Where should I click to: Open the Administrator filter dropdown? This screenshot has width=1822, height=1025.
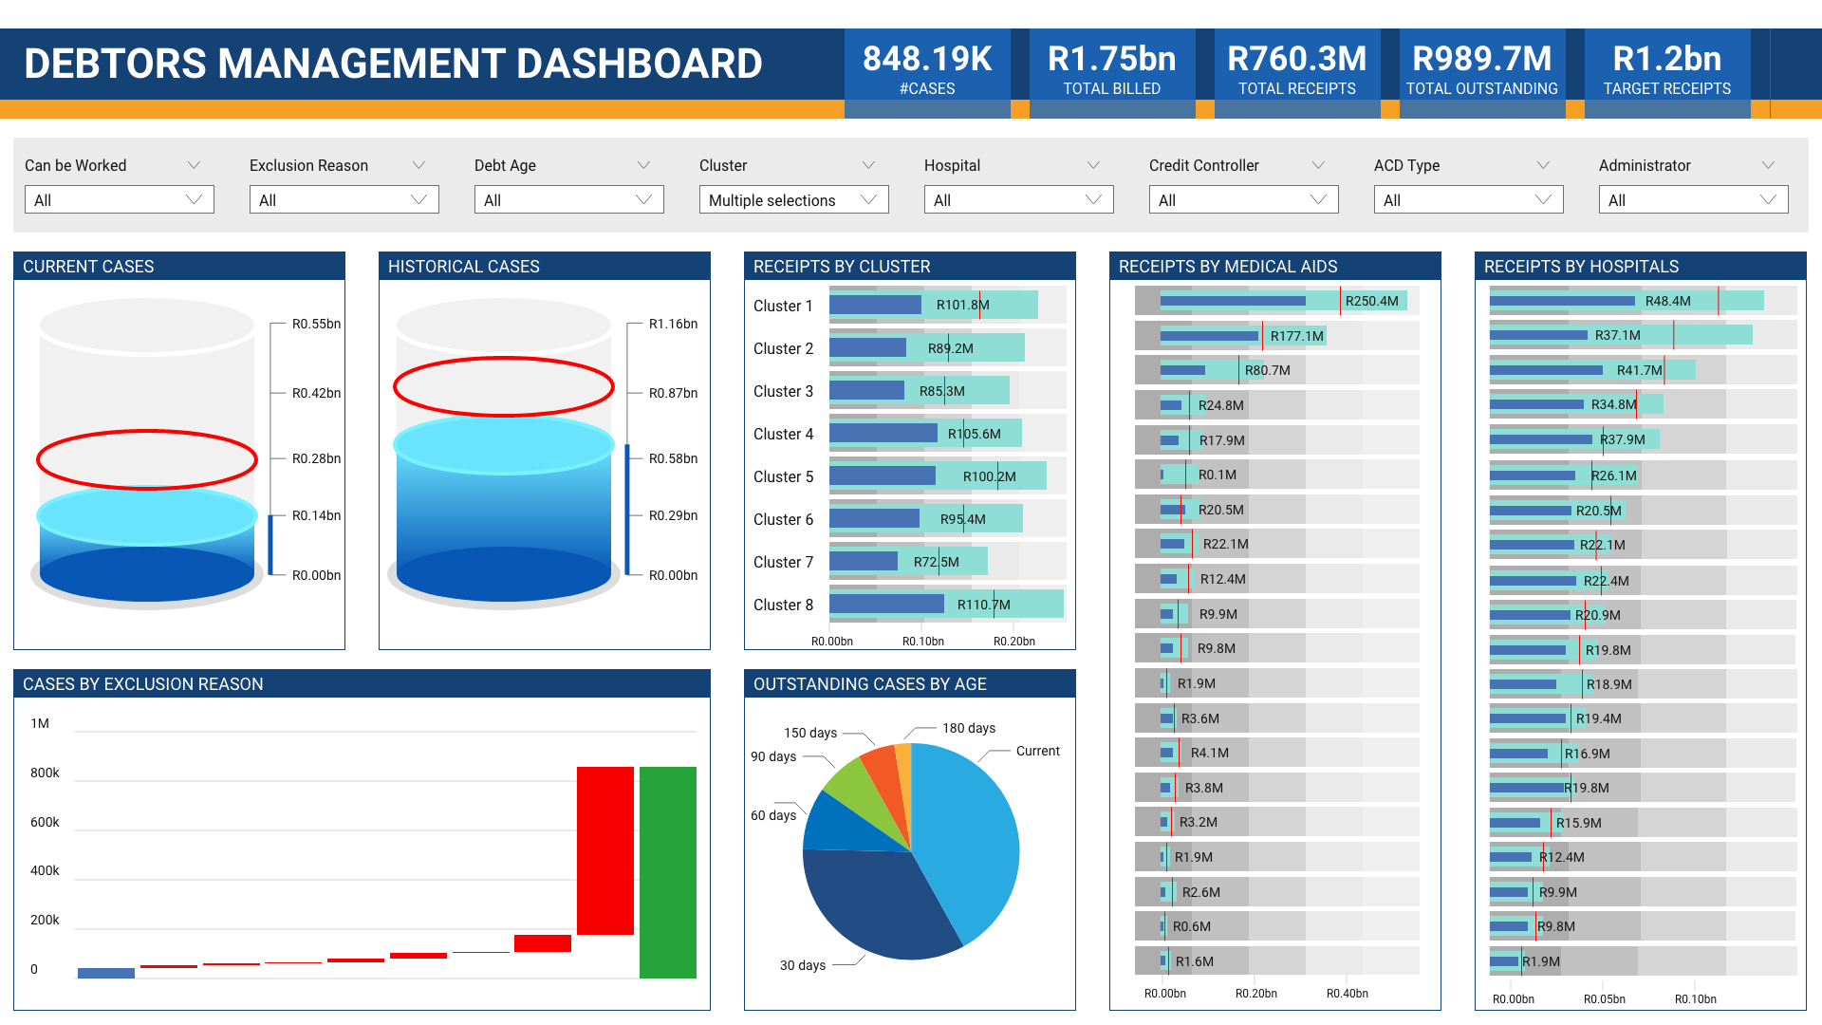pyautogui.click(x=1693, y=199)
